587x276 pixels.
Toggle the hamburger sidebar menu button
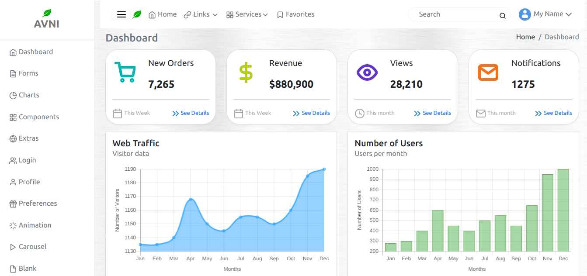point(122,14)
